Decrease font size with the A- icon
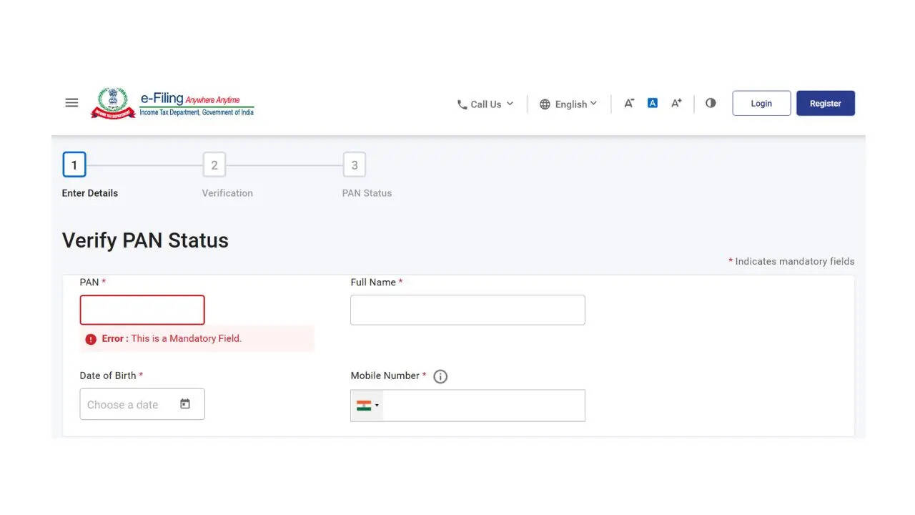915x515 pixels. [x=629, y=103]
